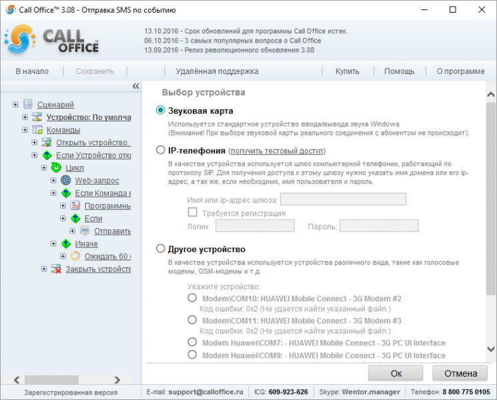Expand the Закрыть устройство node
The width and height of the screenshot is (497, 400).
coord(44,269)
